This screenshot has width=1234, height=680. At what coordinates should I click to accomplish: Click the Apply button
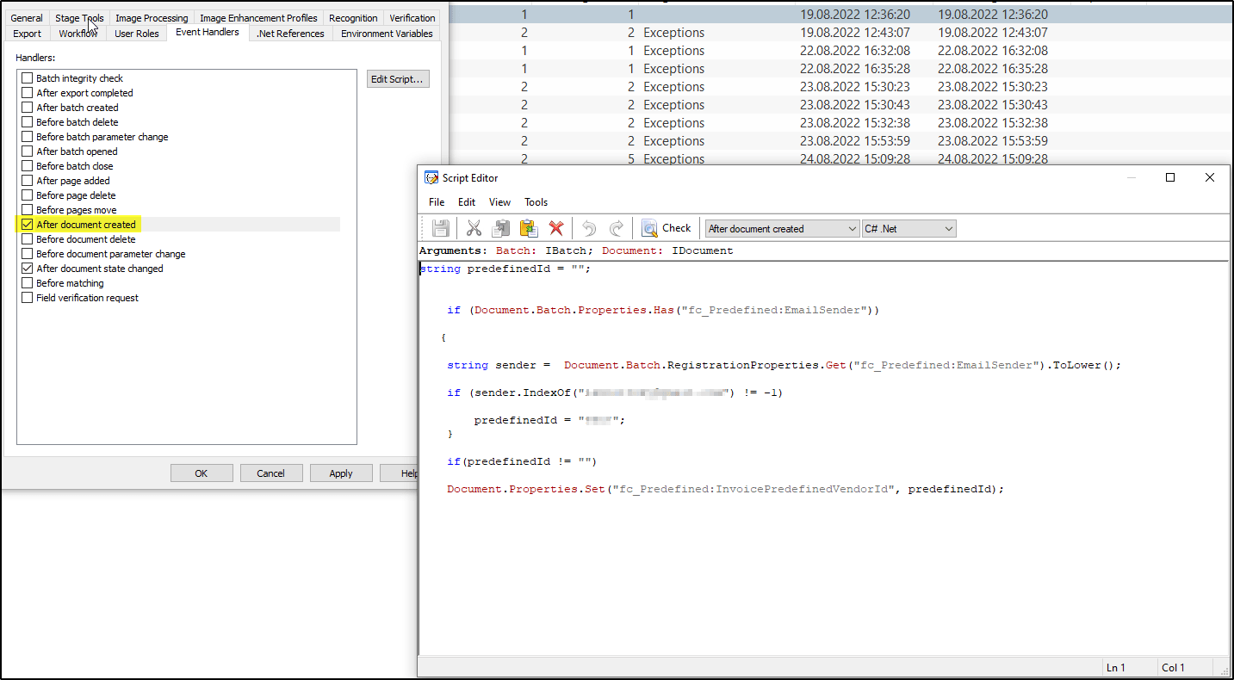click(x=341, y=473)
